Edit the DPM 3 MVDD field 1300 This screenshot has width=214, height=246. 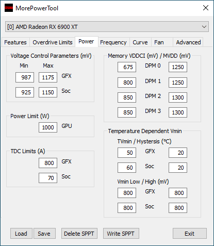click(178, 112)
